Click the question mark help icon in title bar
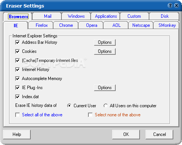The height and width of the screenshot is (145, 182). [170, 5]
